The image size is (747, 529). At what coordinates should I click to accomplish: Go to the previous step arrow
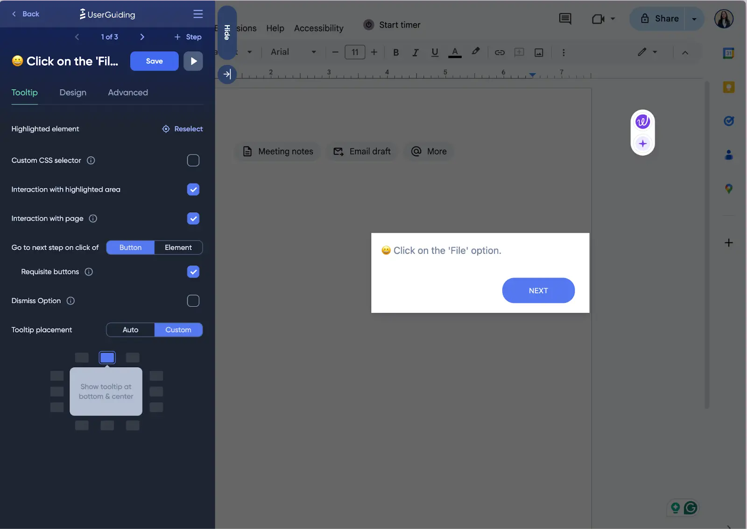coord(77,37)
